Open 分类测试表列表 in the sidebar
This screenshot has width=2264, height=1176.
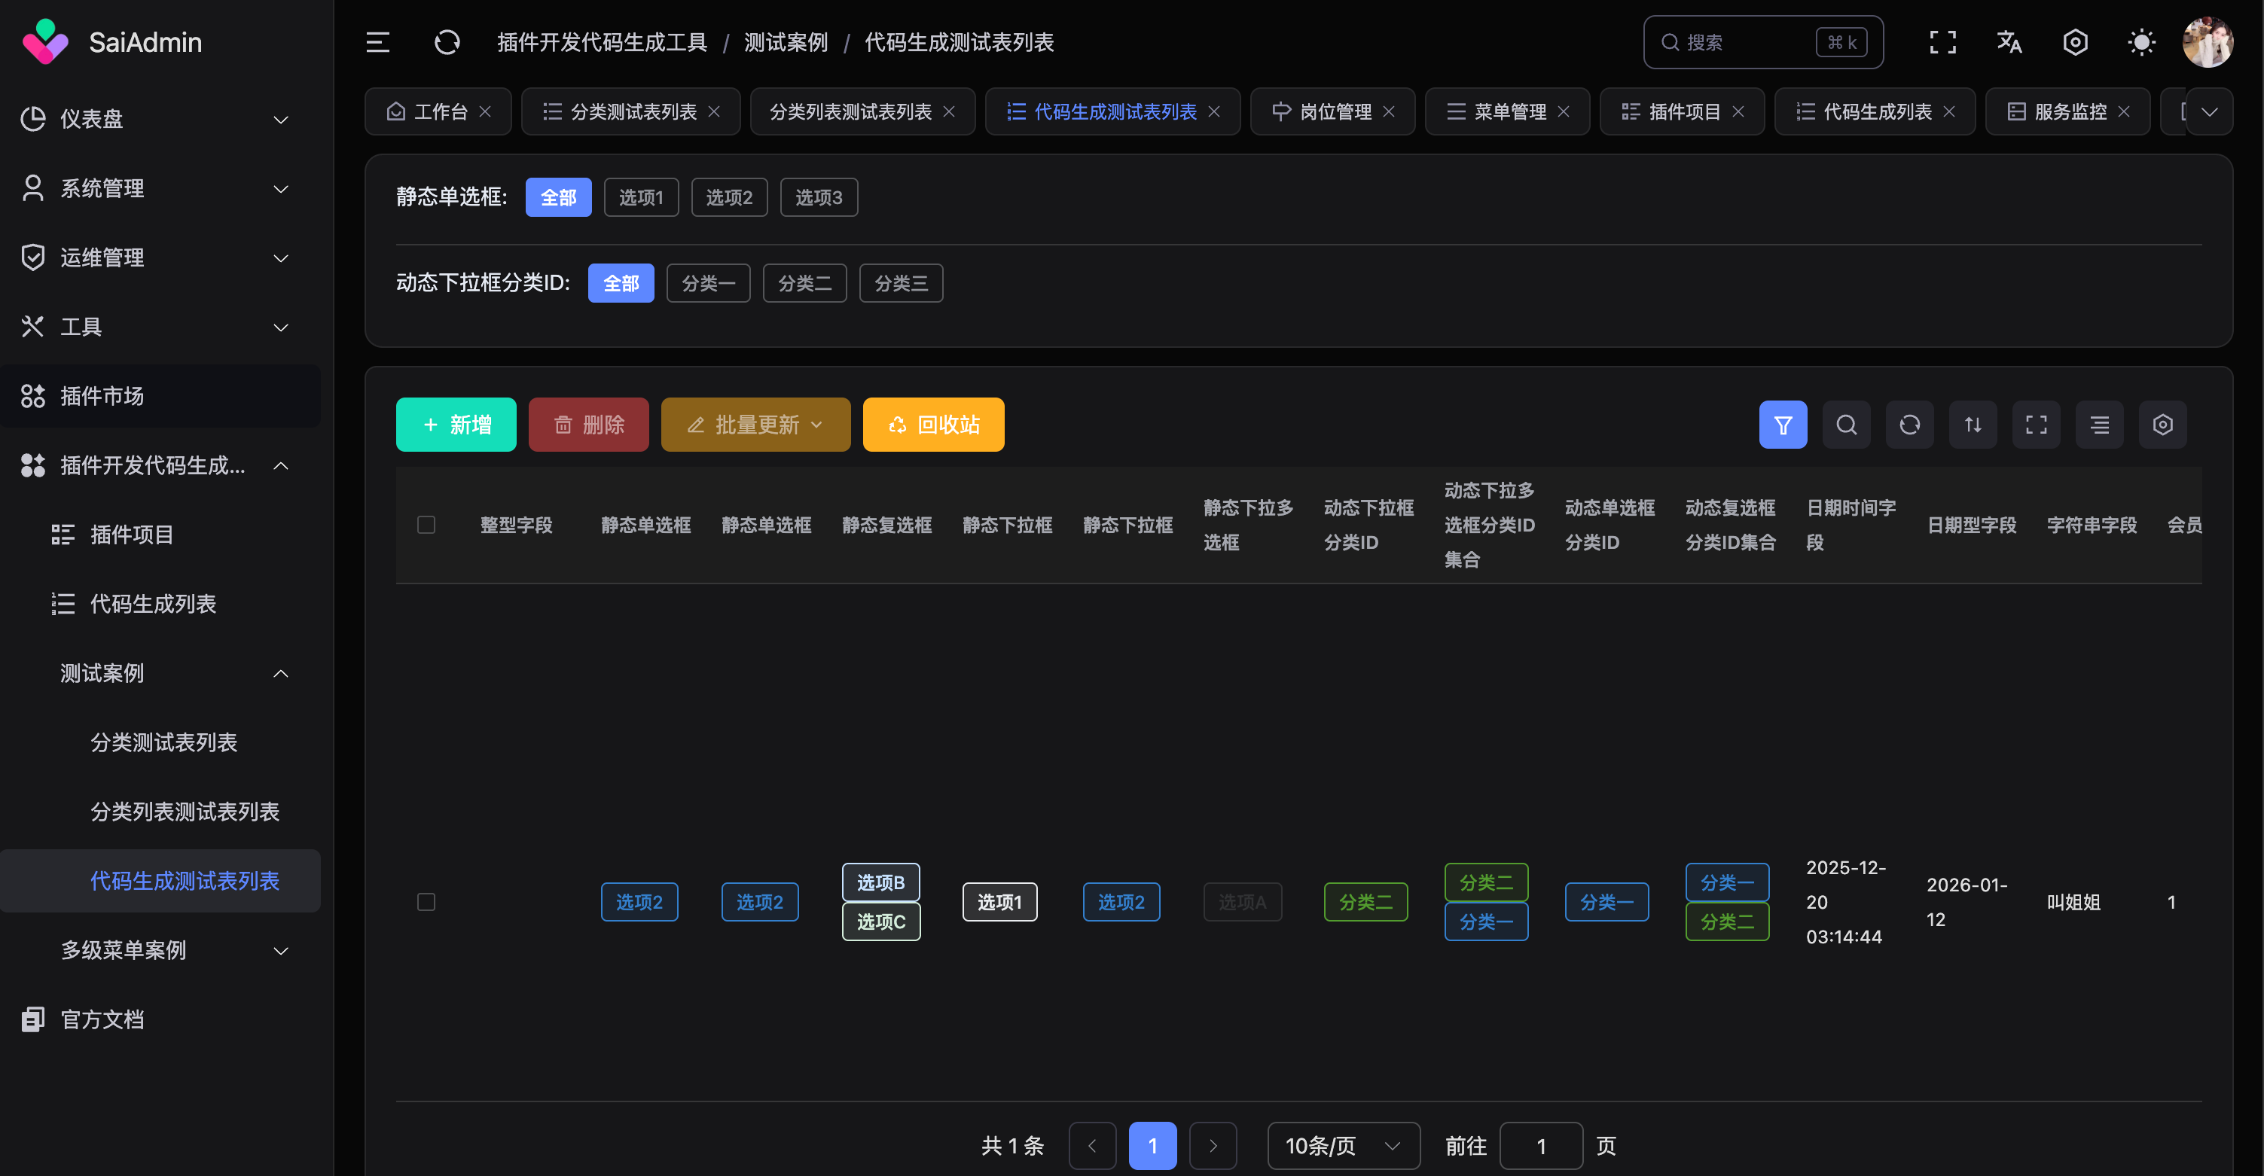click(x=163, y=742)
